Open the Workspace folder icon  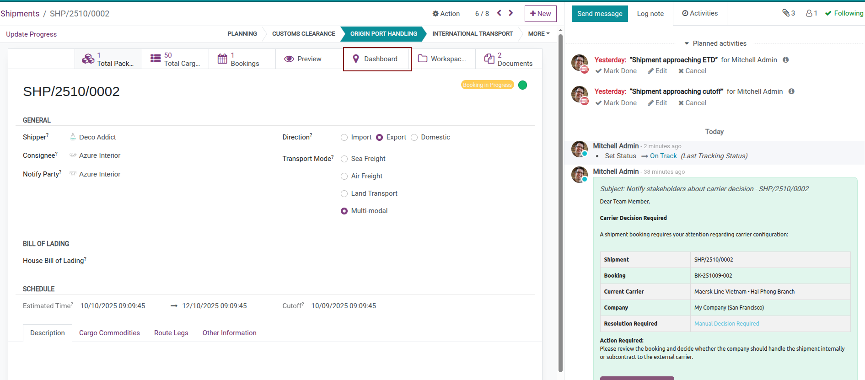coord(423,59)
